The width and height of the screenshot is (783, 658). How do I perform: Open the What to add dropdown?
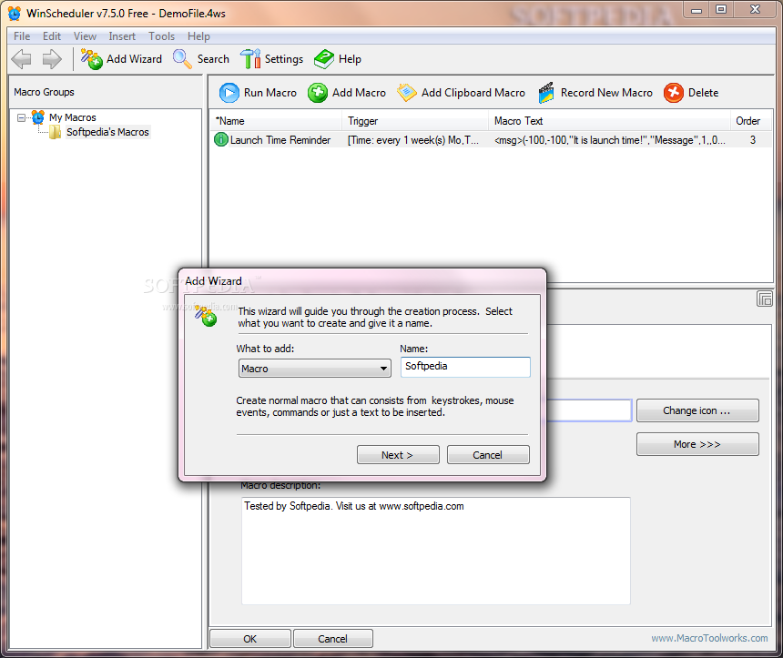(315, 369)
